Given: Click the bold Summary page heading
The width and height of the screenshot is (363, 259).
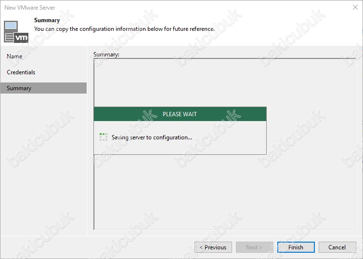Looking at the screenshot, I should click(47, 20).
